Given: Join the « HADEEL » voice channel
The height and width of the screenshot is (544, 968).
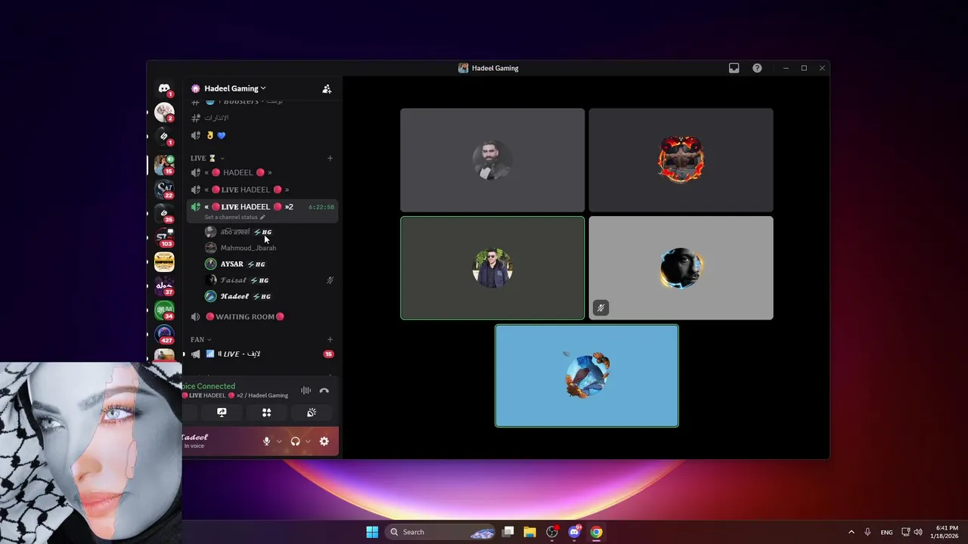Looking at the screenshot, I should [x=262, y=172].
